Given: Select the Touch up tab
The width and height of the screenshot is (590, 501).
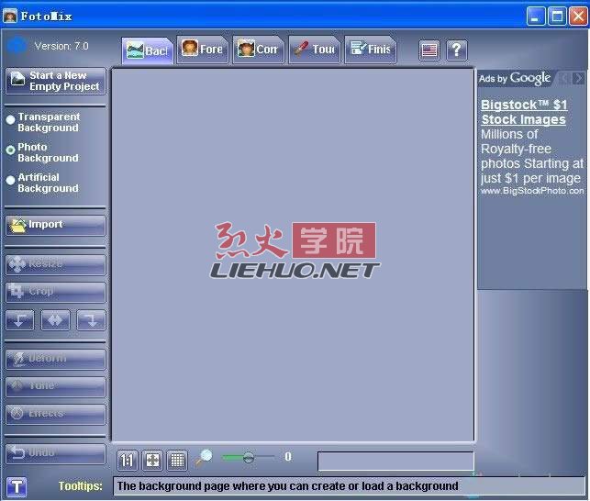Looking at the screenshot, I should (x=315, y=50).
